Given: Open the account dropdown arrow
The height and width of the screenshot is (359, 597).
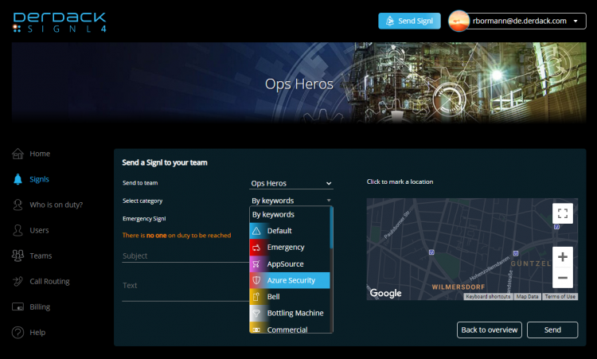Looking at the screenshot, I should [576, 21].
